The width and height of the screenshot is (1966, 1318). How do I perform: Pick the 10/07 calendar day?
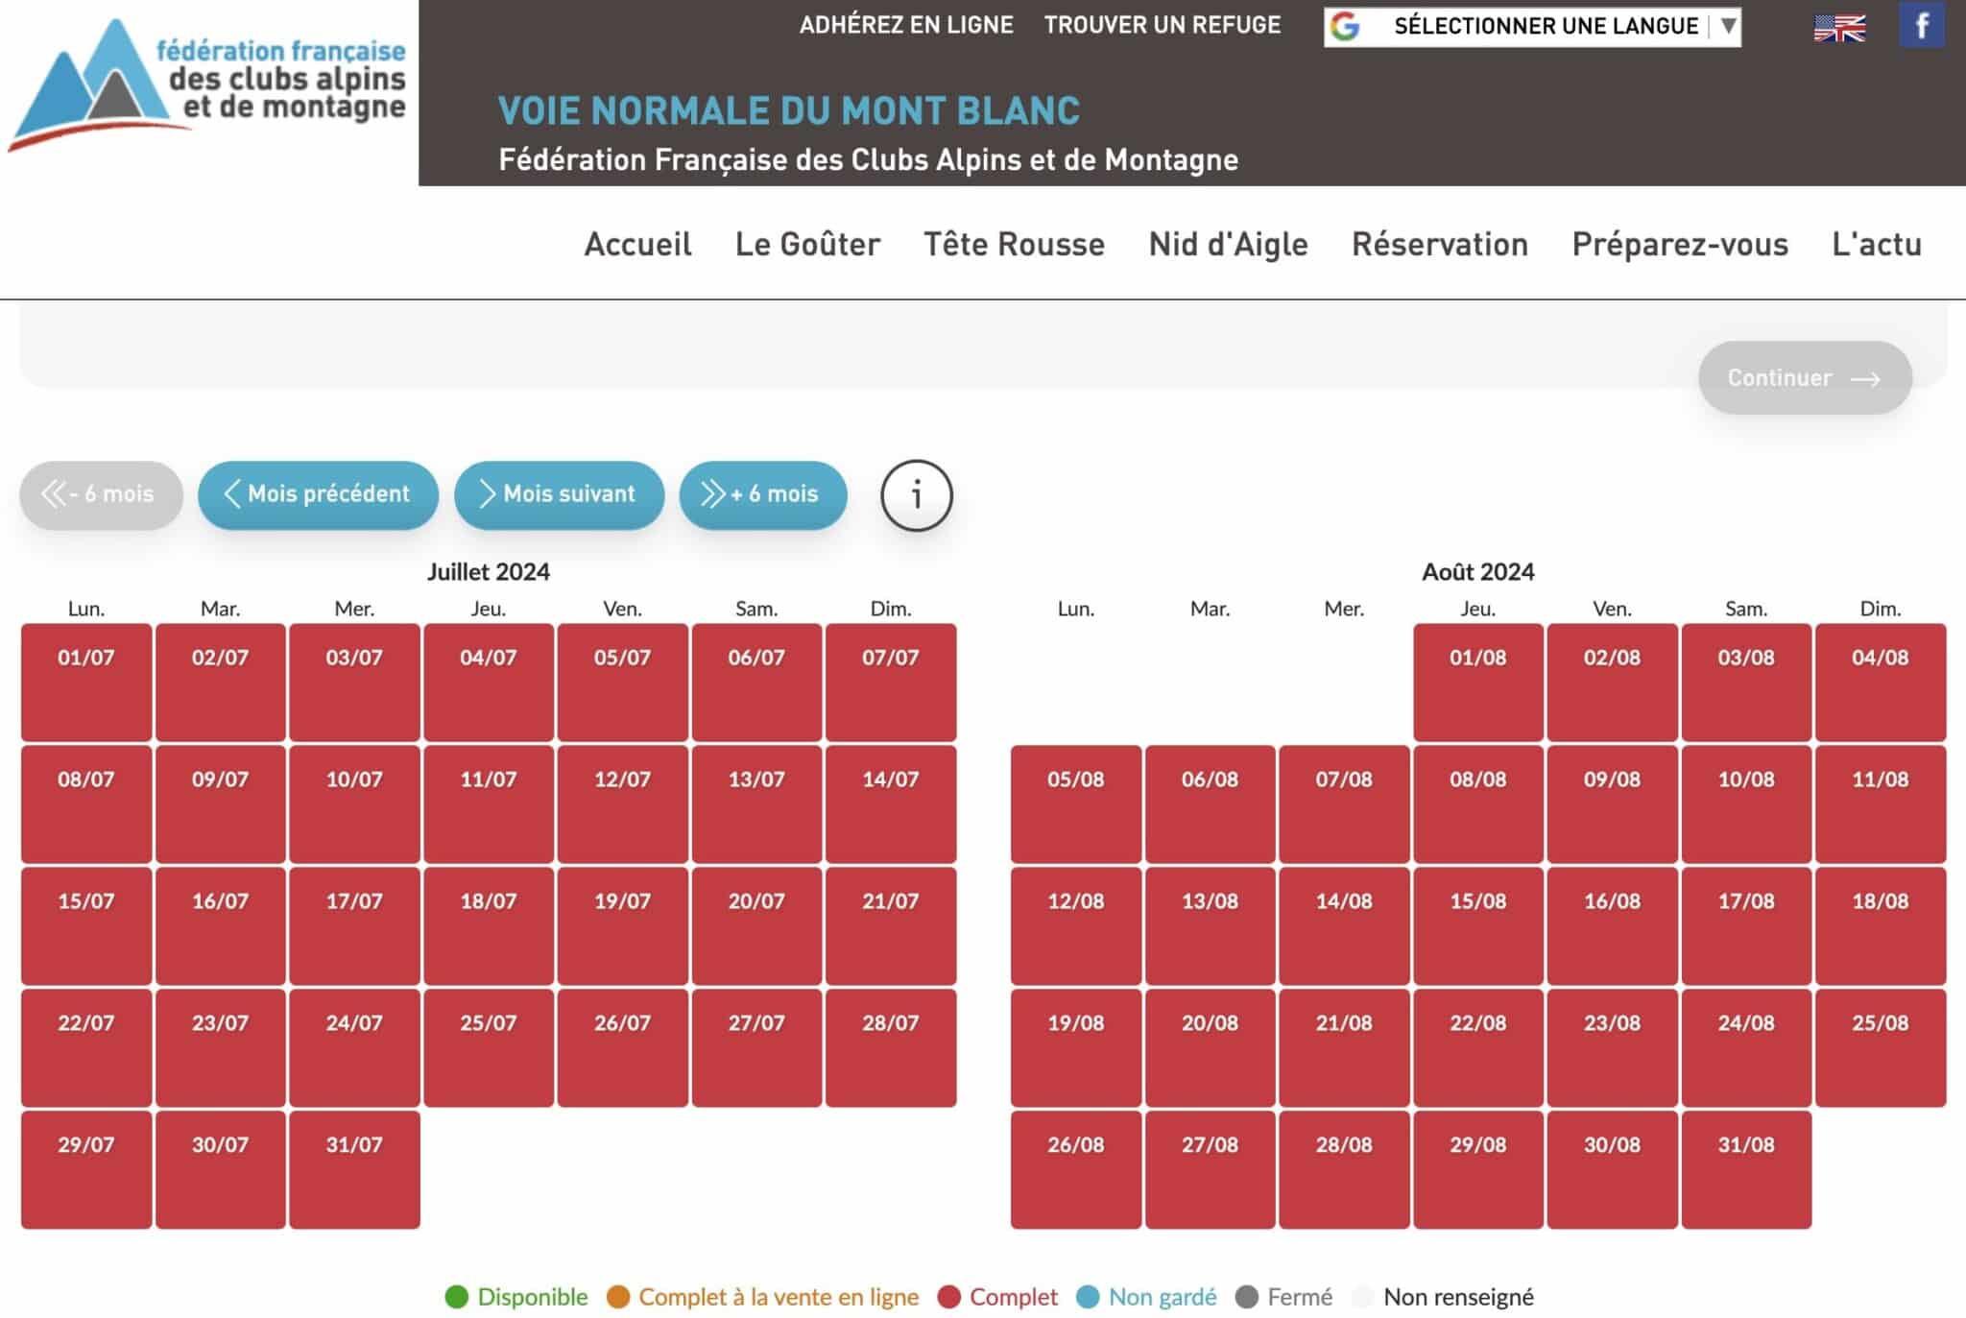pos(354,803)
